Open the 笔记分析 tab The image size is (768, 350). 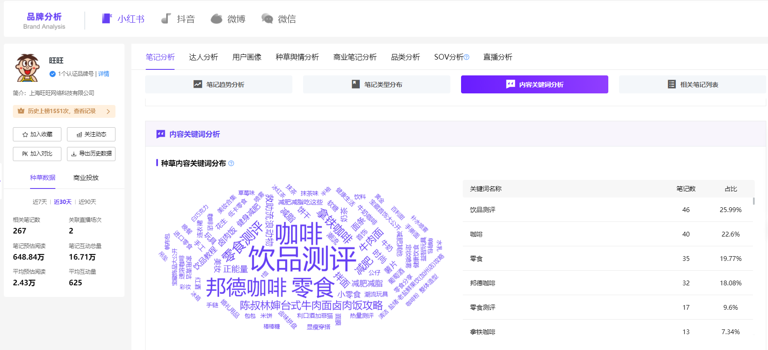160,57
